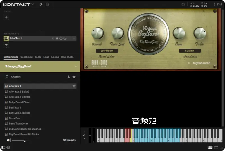The height and width of the screenshot is (151, 225).
Task: Expand the Vintage Big Band library chevron
Action: 76,67
